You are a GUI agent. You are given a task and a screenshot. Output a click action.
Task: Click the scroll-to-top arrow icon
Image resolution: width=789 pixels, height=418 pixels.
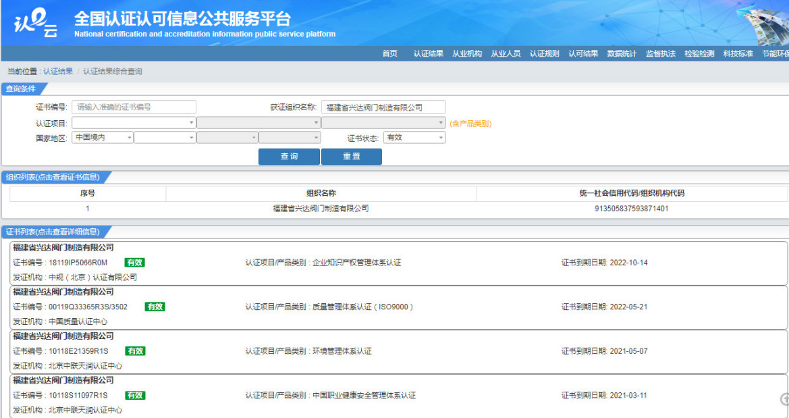click(784, 399)
